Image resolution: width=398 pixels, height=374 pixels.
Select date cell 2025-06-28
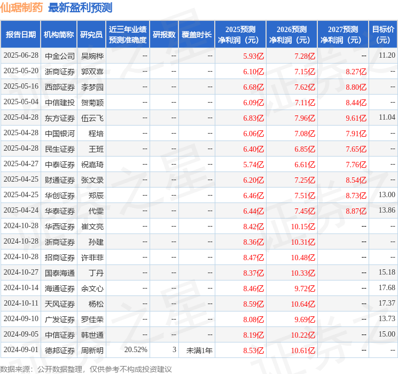(x=21, y=56)
